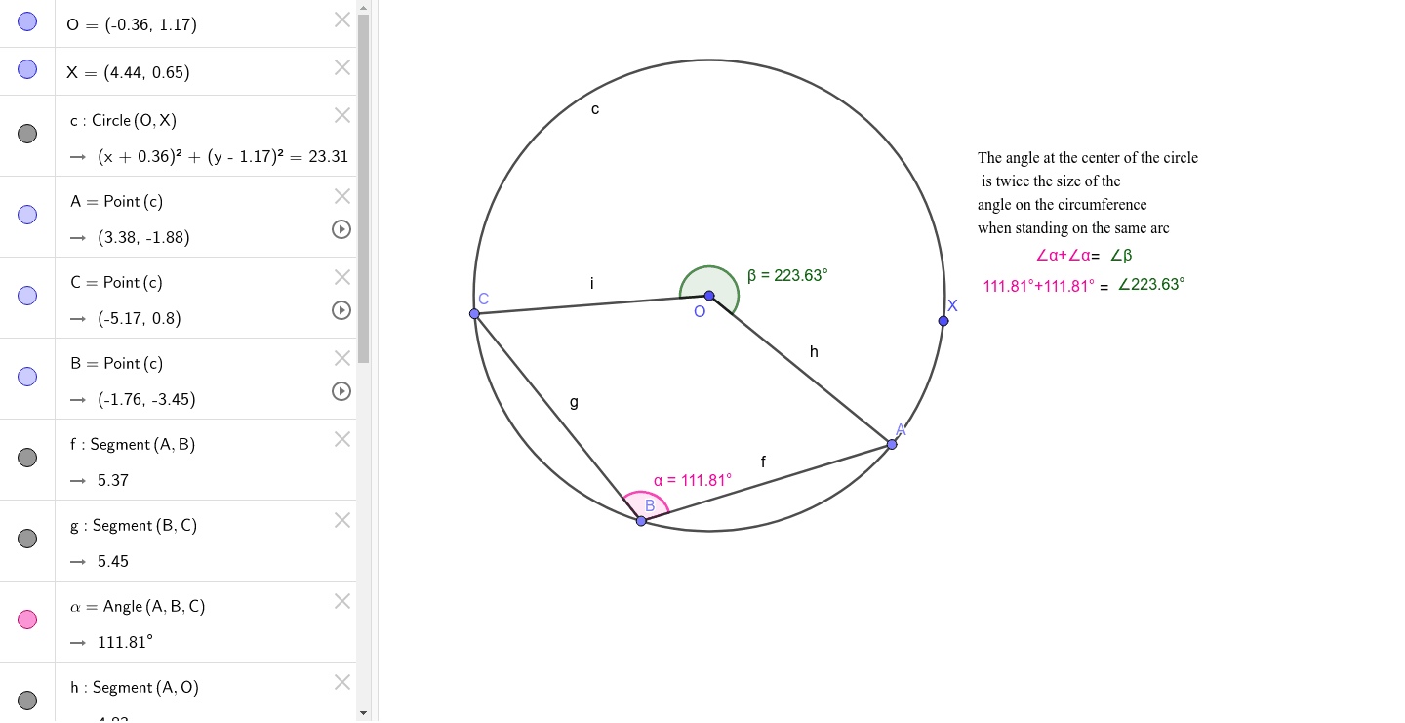Screen dimensions: 1405x723
Task: Play animation for point B
Action: click(341, 391)
